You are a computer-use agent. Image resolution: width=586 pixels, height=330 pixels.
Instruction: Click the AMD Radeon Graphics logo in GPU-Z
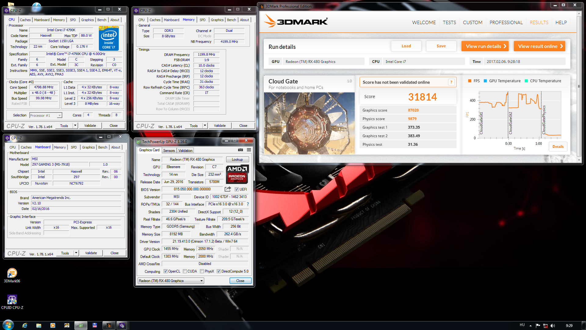237,174
